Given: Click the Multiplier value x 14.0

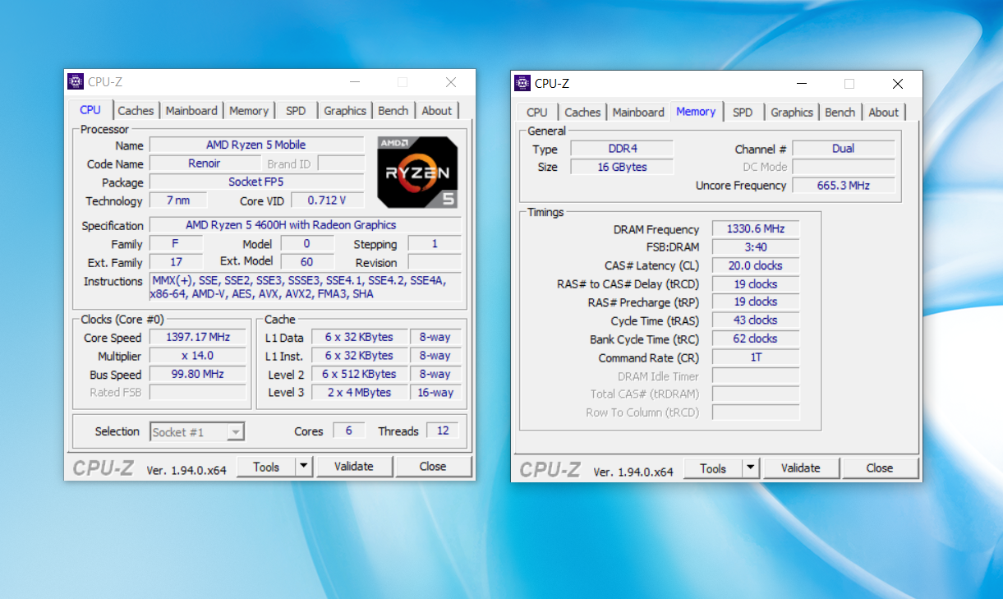Looking at the screenshot, I should click(x=197, y=356).
